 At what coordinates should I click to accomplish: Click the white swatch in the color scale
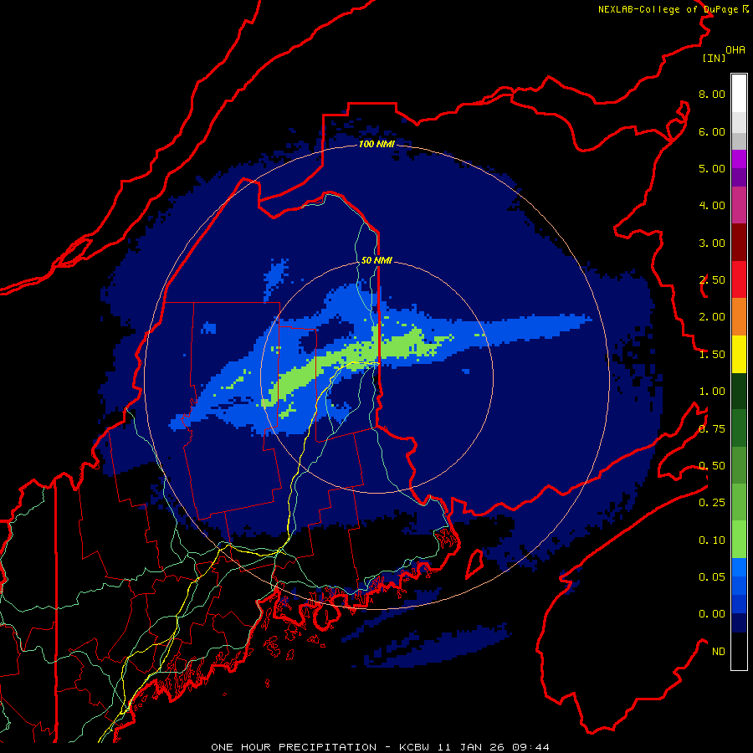pos(739,94)
